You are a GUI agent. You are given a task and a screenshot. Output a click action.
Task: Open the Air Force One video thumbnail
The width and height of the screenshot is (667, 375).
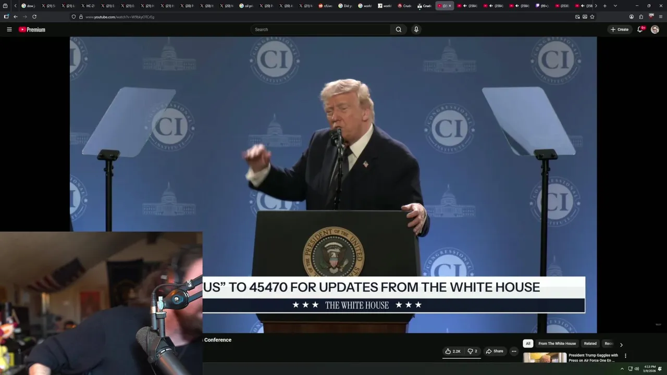(545, 358)
